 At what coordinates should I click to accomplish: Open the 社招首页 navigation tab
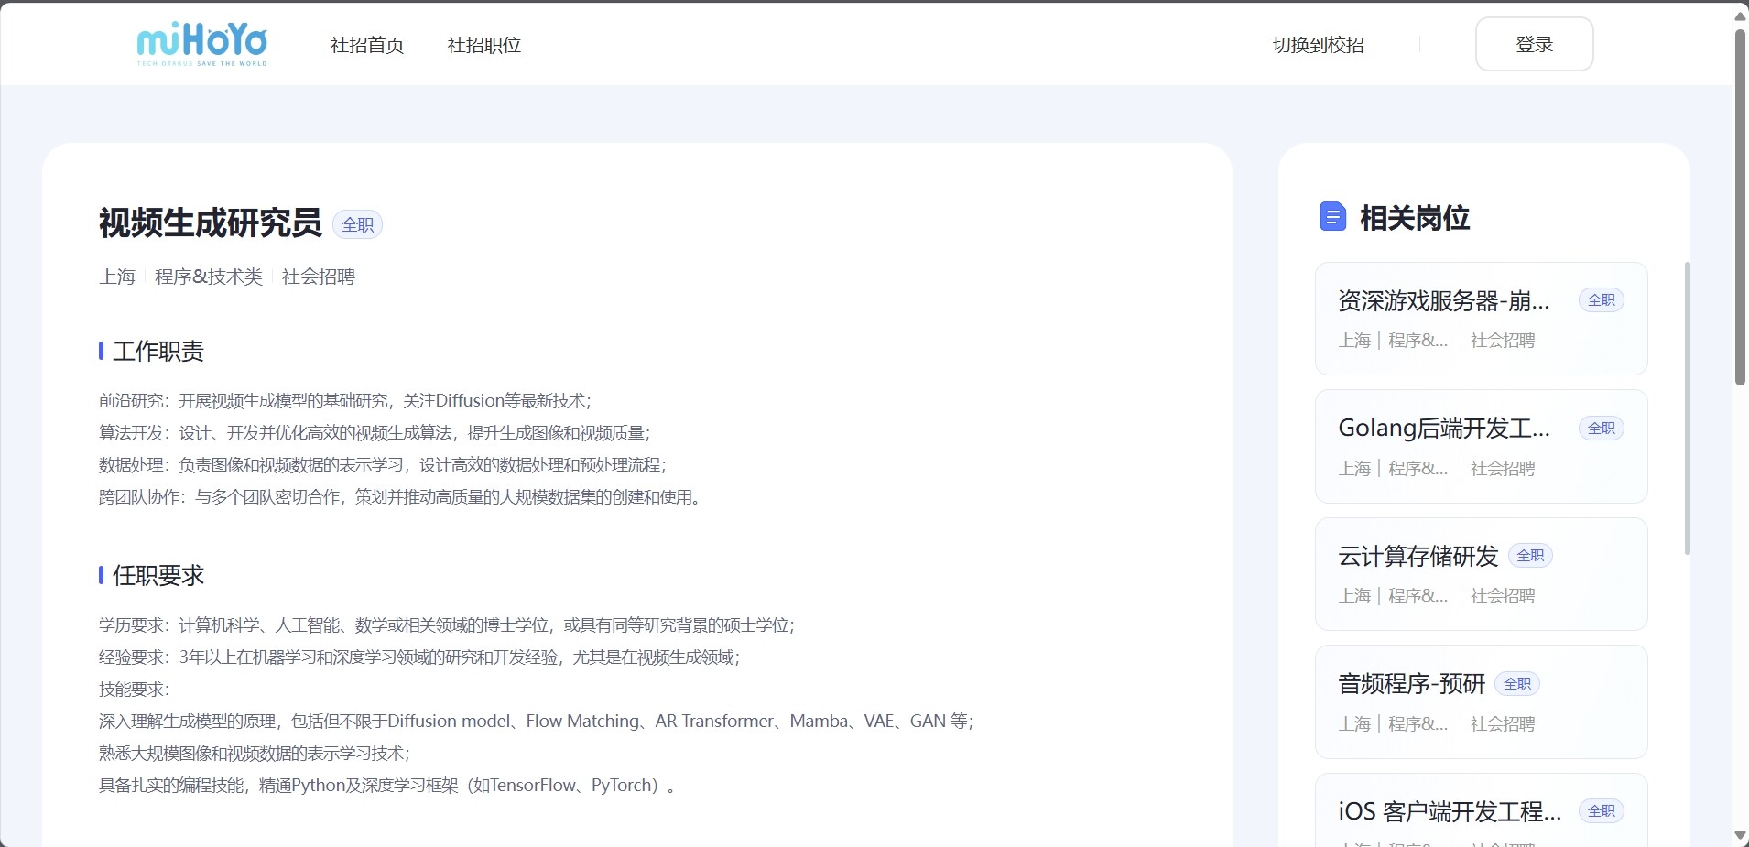(x=367, y=45)
